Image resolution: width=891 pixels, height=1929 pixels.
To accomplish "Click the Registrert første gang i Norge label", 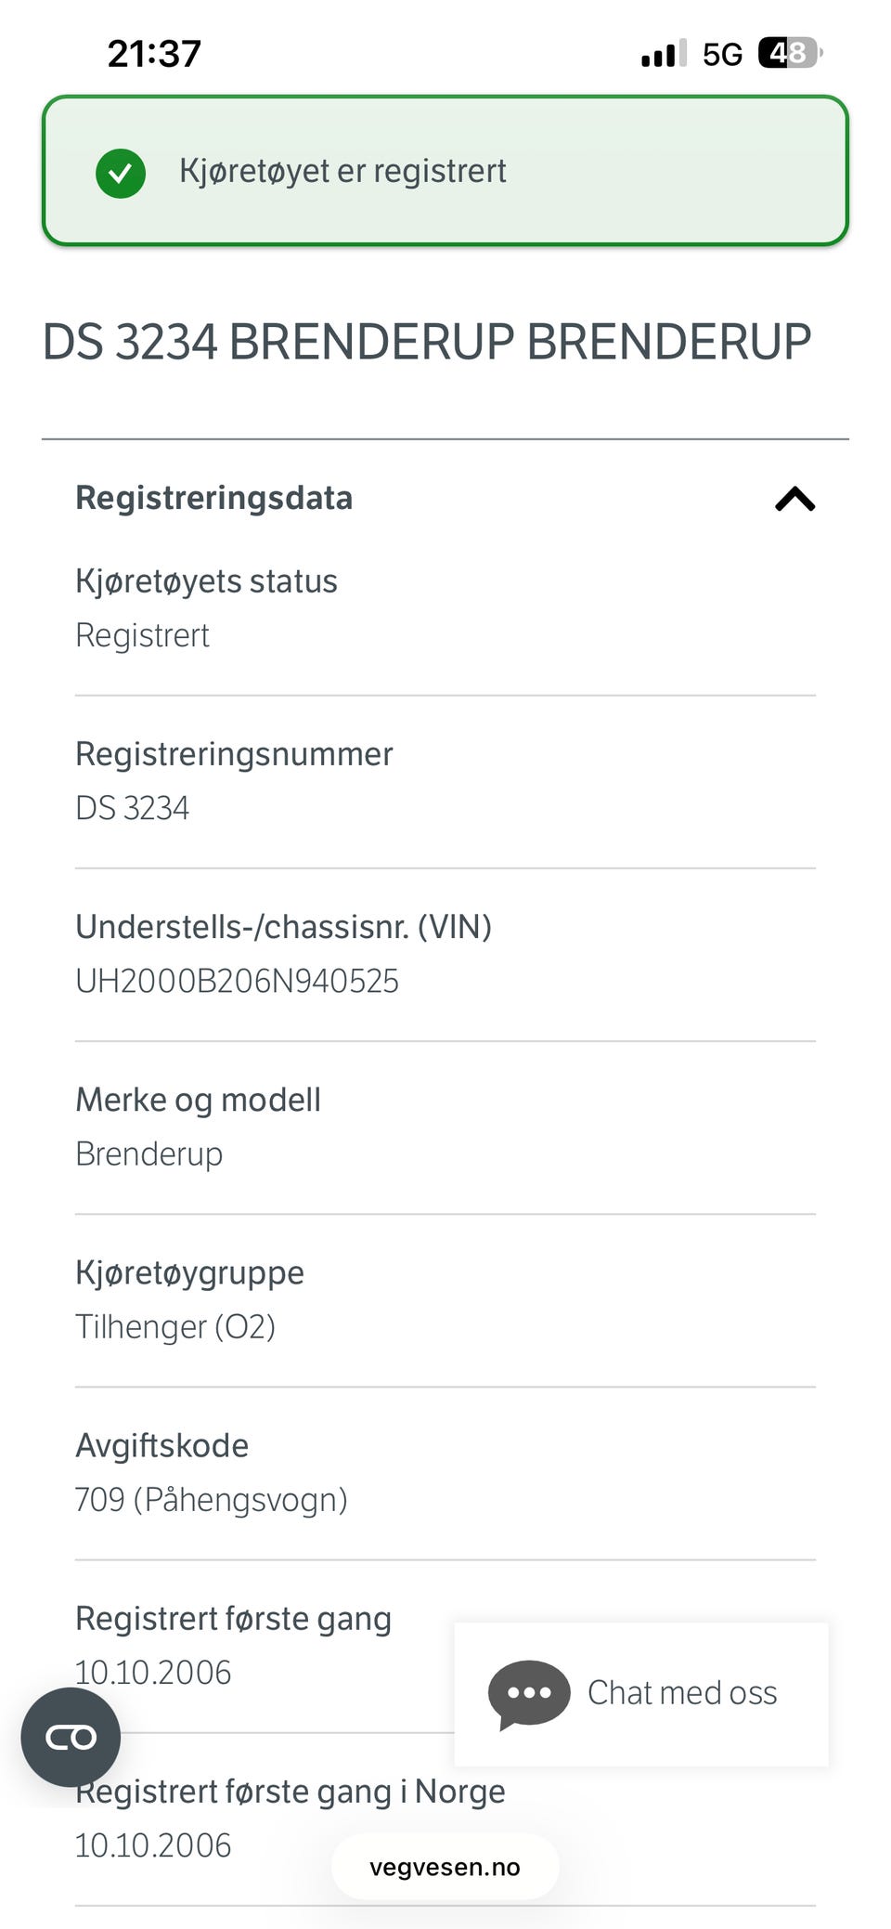I will pos(291,1792).
